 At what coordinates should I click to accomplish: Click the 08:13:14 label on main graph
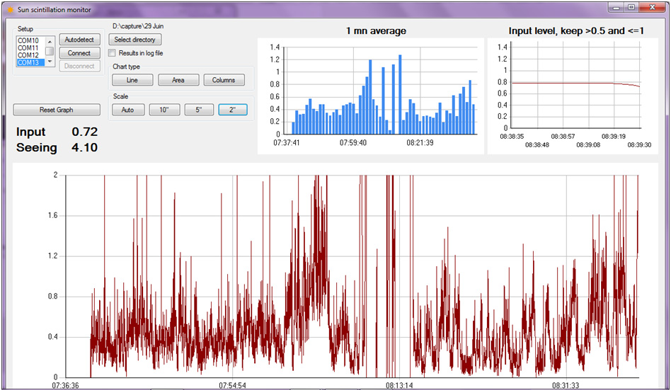(x=399, y=385)
